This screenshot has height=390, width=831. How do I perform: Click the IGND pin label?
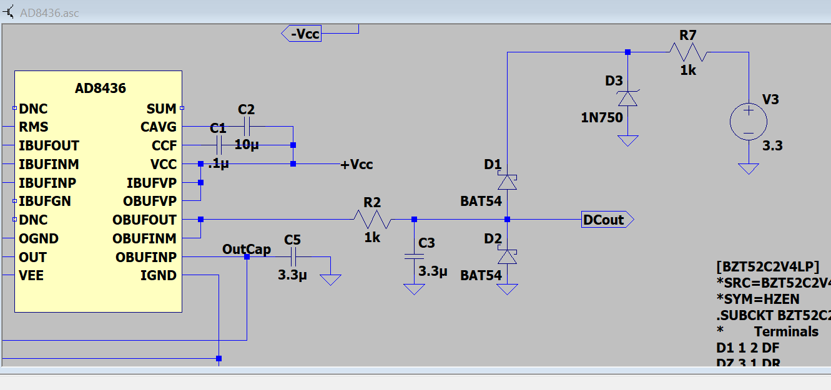pos(159,276)
